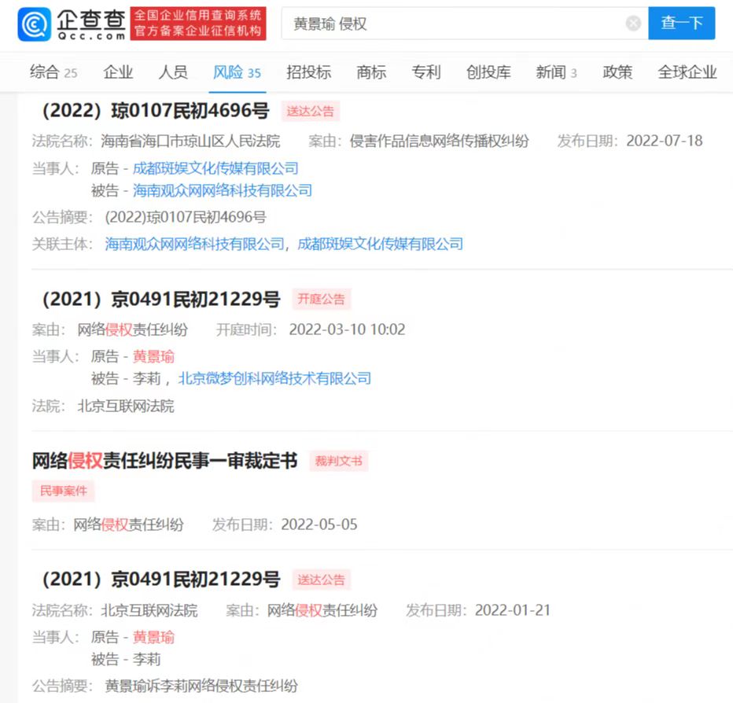Image resolution: width=733 pixels, height=703 pixels.
Task: Select publish date 2022-01-21 text
Action: click(x=513, y=610)
